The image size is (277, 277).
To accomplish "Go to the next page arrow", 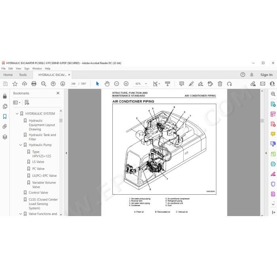I will pos(63,84).
